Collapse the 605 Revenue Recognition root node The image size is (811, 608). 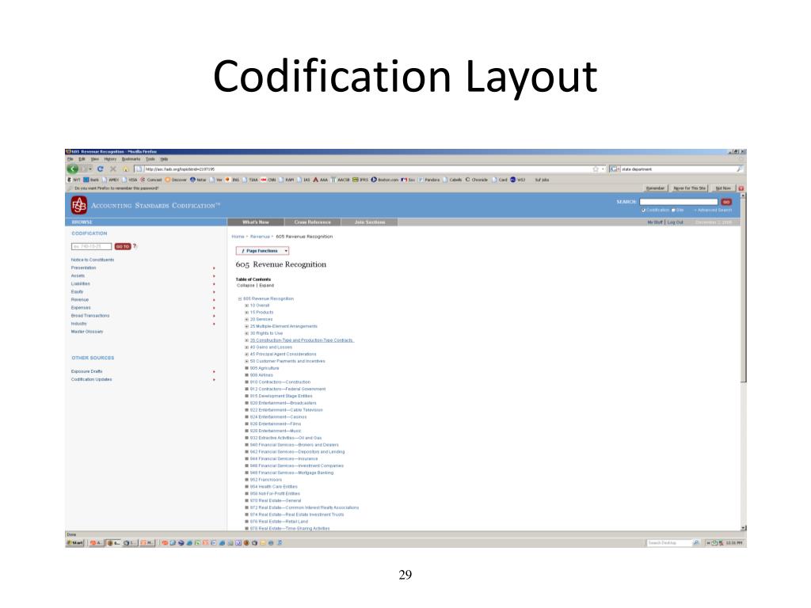pos(240,298)
